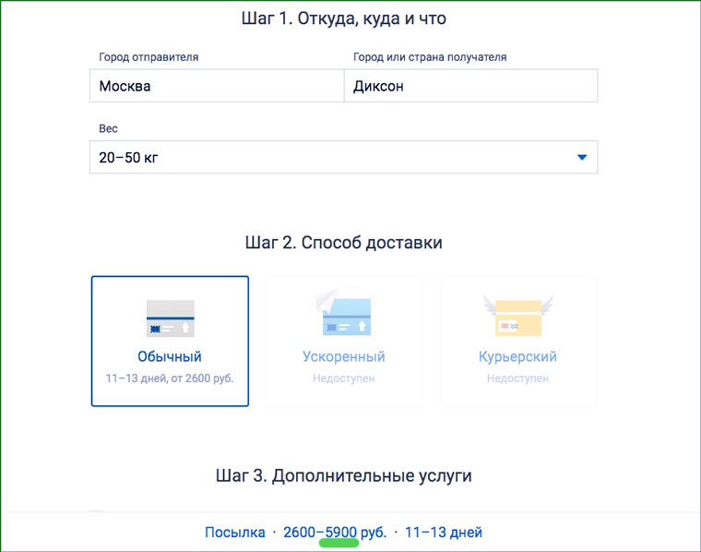Pick the Курьерский delivery option label
This screenshot has width=701, height=552.
[x=517, y=356]
